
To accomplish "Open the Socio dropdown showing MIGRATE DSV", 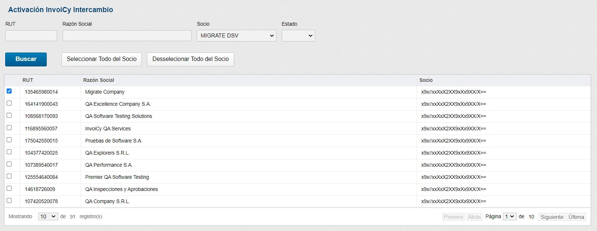I will point(236,36).
